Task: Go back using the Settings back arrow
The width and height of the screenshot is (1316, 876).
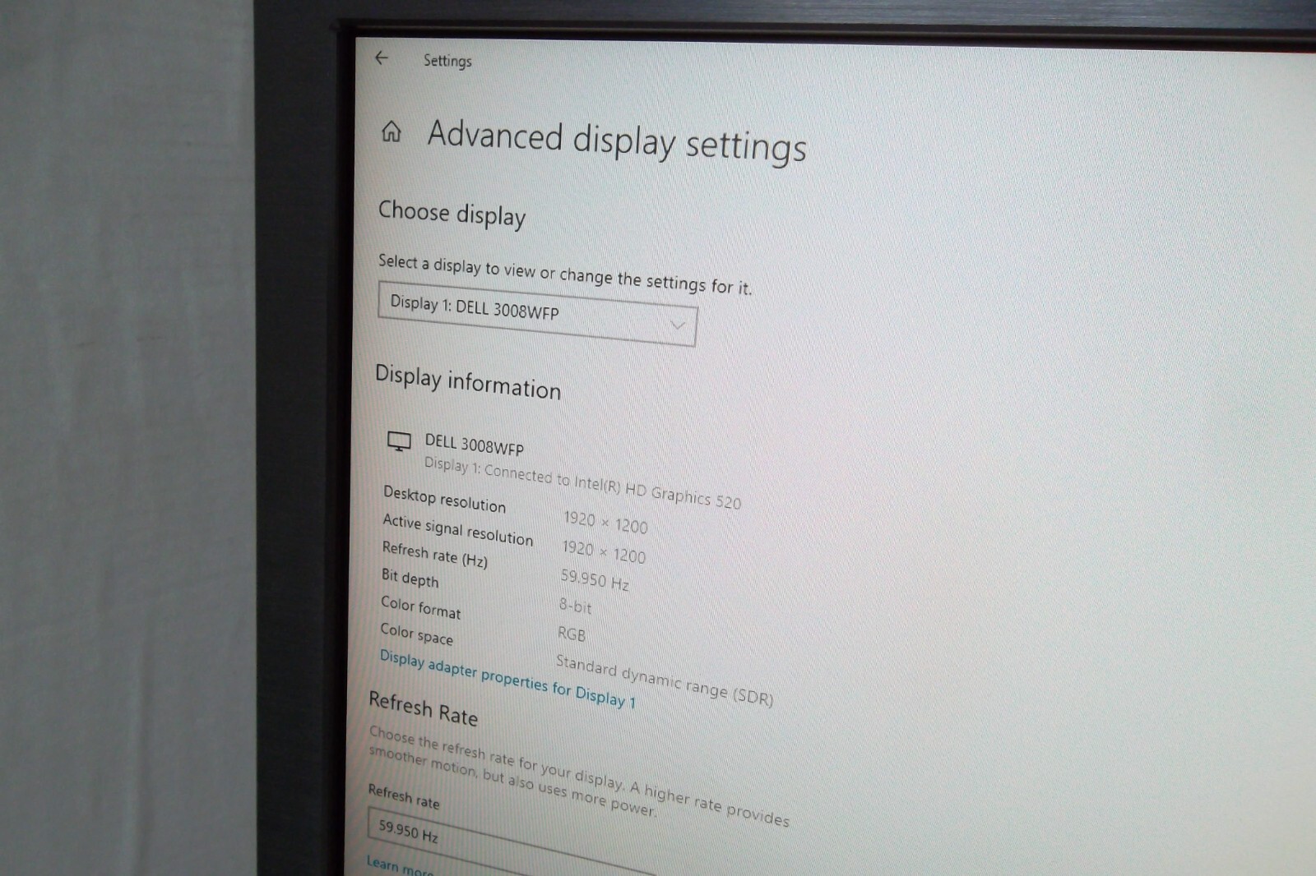Action: coord(381,58)
